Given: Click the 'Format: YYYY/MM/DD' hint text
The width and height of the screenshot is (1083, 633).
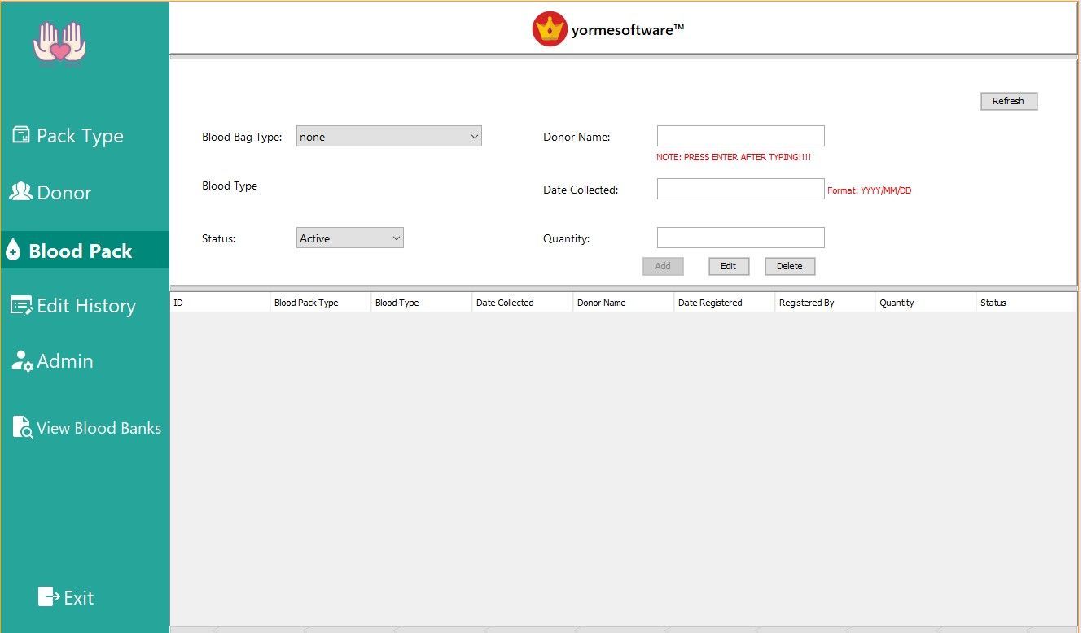Looking at the screenshot, I should [x=870, y=190].
